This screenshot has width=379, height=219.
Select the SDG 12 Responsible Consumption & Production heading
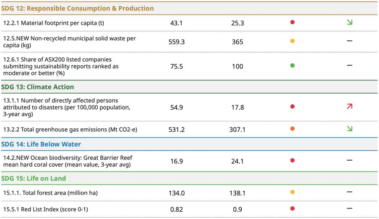78,8
